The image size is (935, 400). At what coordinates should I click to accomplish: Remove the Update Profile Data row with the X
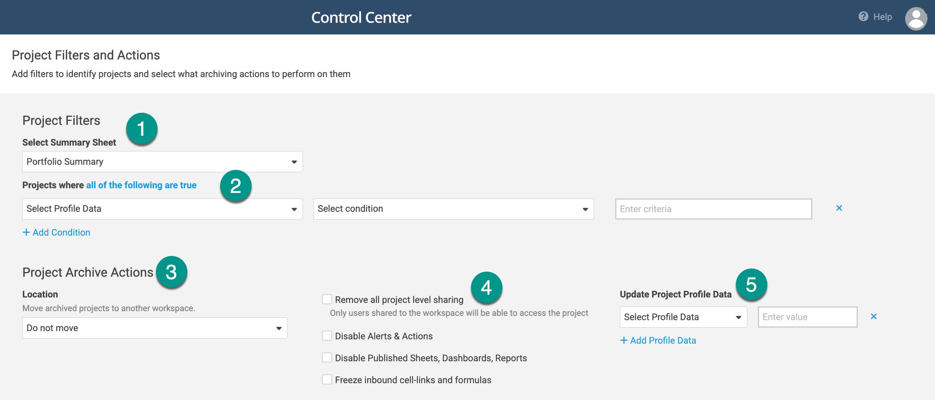[x=874, y=316]
